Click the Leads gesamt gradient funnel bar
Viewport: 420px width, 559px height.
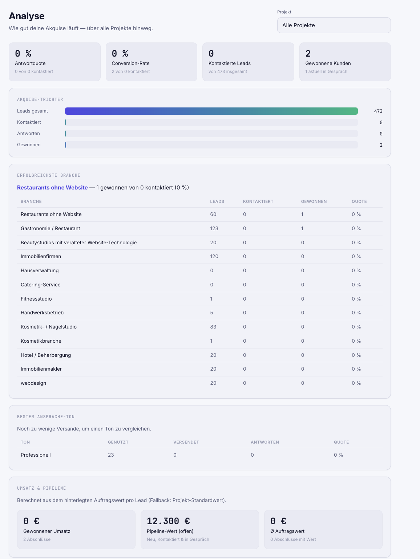[211, 111]
